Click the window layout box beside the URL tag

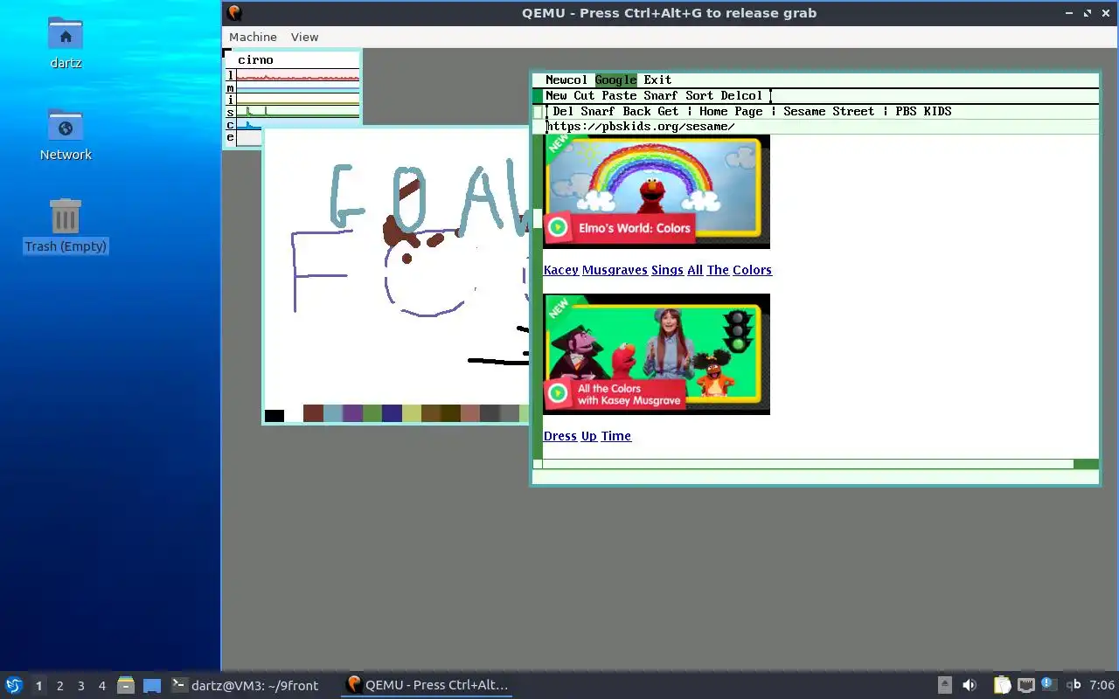click(x=539, y=112)
